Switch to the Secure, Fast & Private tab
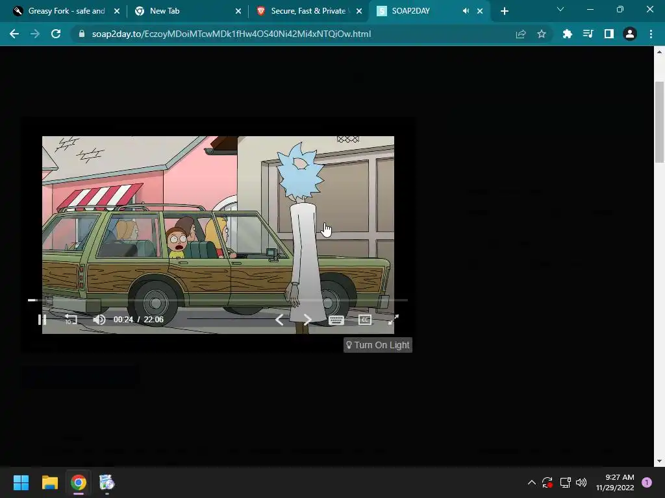The image size is (665, 498). (x=308, y=11)
